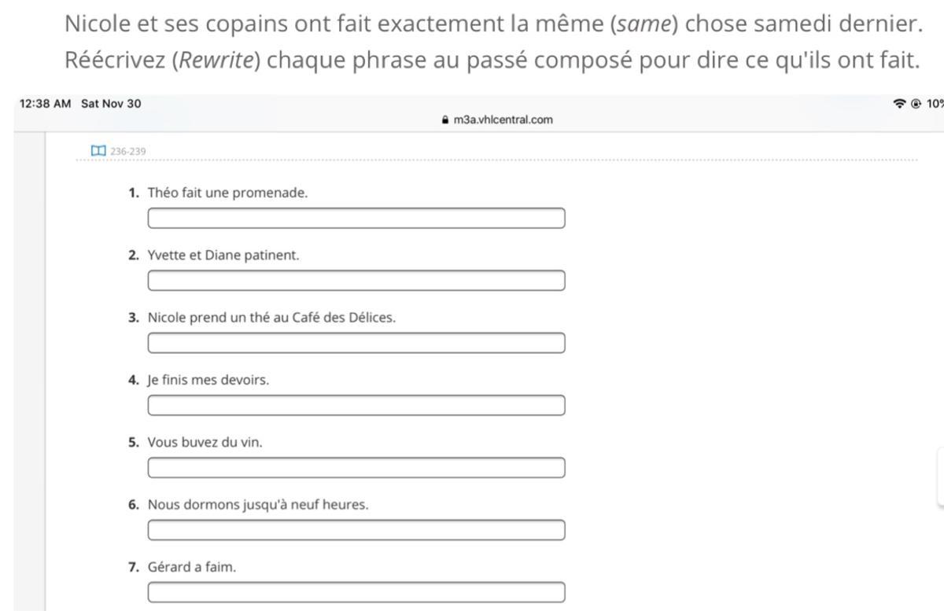Focus the answer box under Gérard a faim

click(x=356, y=592)
